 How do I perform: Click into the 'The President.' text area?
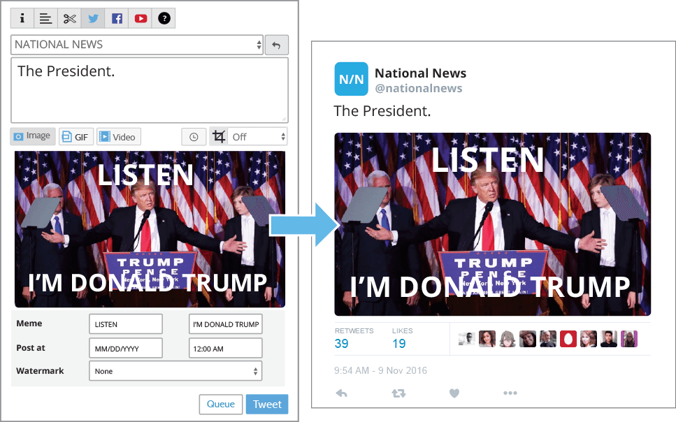[x=150, y=90]
